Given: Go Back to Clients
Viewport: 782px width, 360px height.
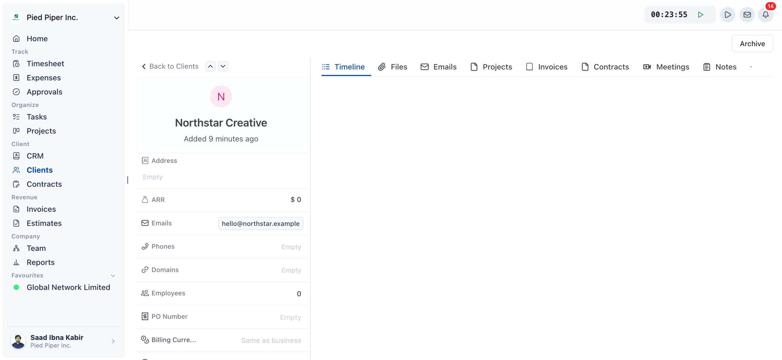Looking at the screenshot, I should (x=170, y=66).
